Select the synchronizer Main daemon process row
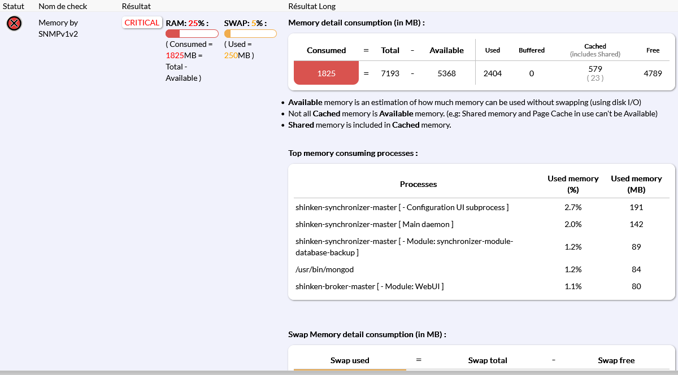 pos(374,224)
